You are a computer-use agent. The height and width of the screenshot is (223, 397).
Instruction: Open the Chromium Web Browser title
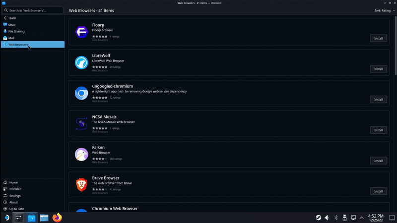[115, 209]
